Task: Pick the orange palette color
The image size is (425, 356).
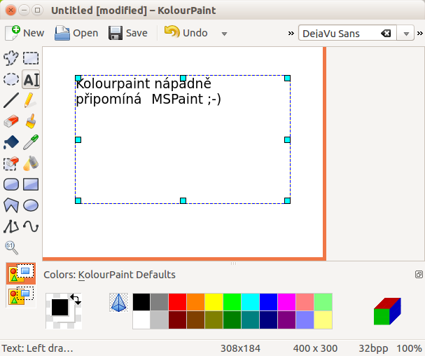Action: (x=195, y=302)
